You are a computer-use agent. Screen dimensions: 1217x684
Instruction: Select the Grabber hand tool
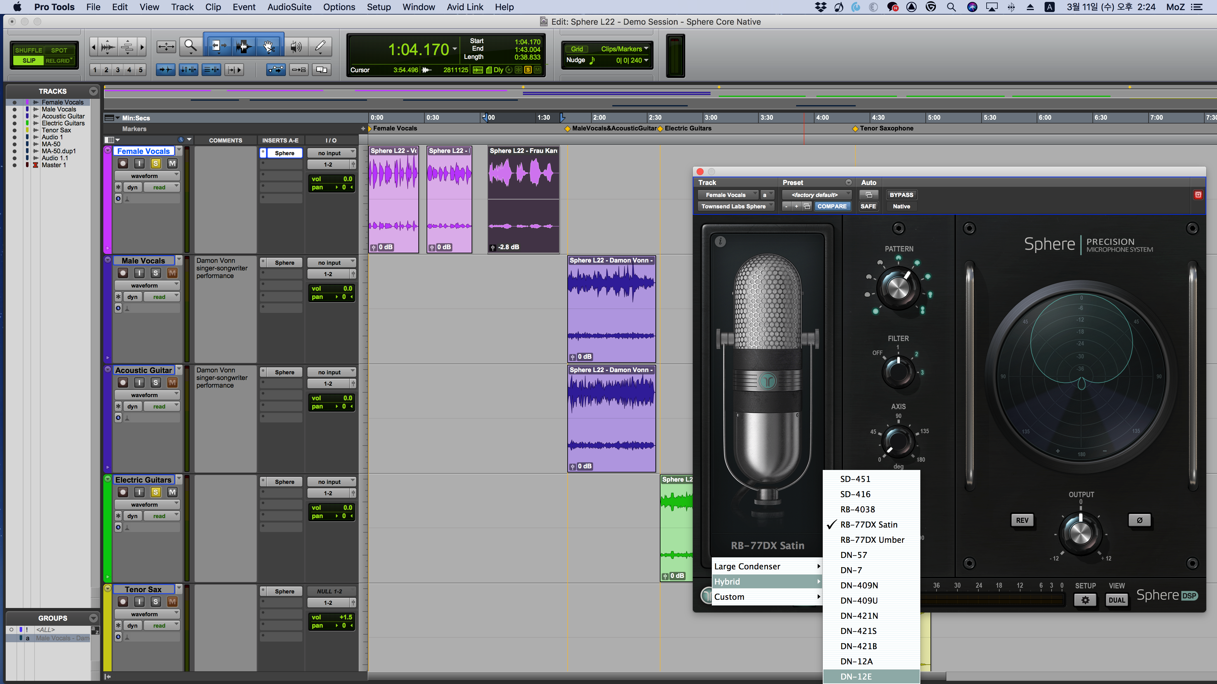269,46
